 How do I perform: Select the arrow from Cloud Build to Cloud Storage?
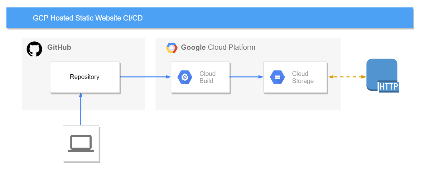pos(247,77)
